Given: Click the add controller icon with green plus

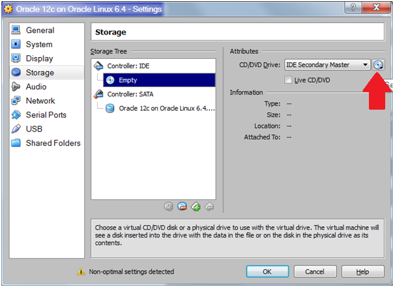Looking at the screenshot, I should pyautogui.click(x=196, y=206).
